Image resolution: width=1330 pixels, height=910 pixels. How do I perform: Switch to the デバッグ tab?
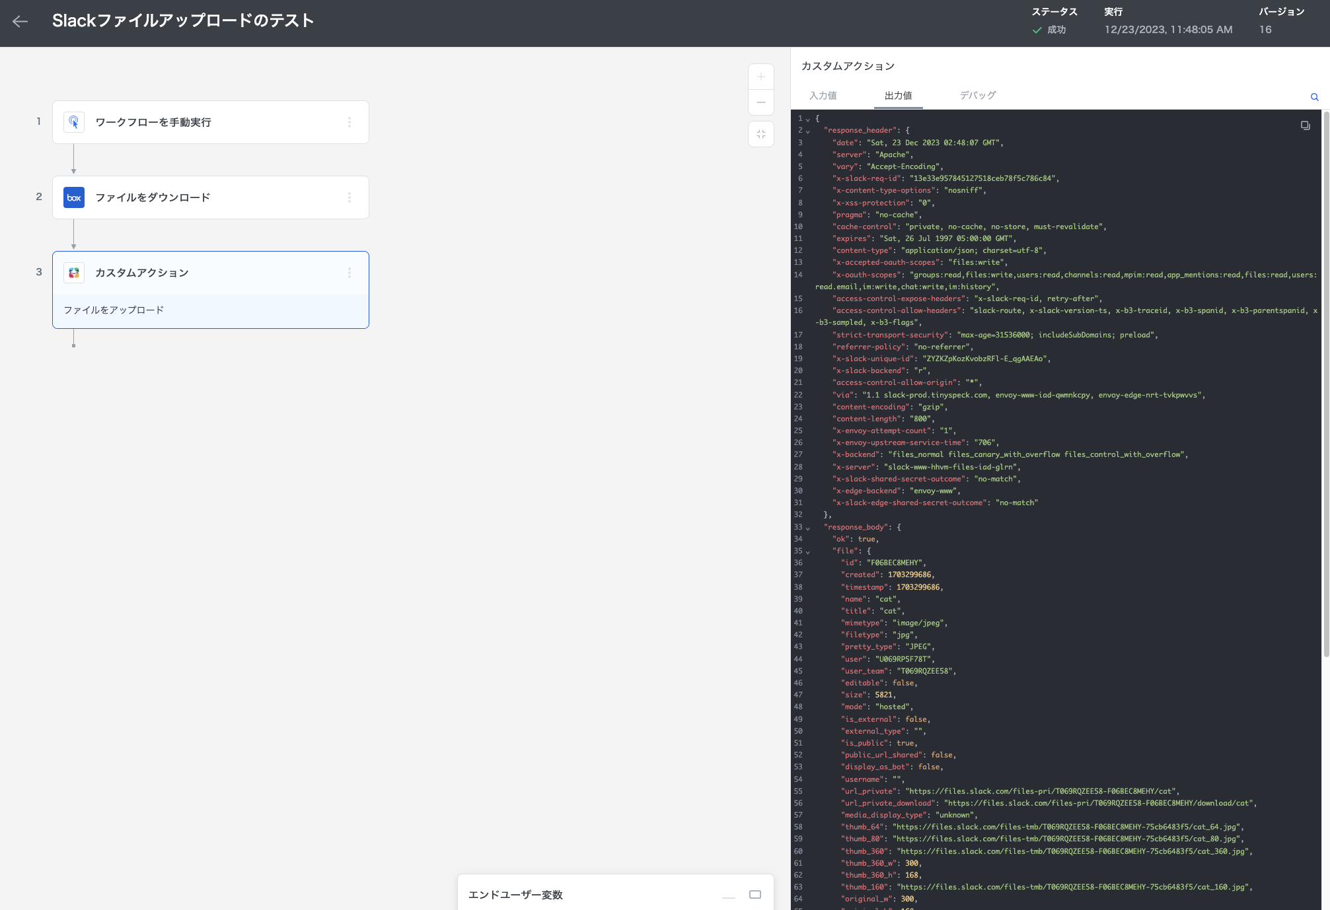click(977, 96)
